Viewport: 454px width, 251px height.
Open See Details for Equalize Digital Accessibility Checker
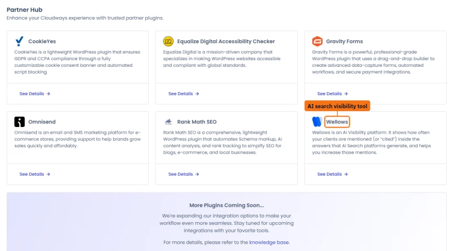click(183, 93)
